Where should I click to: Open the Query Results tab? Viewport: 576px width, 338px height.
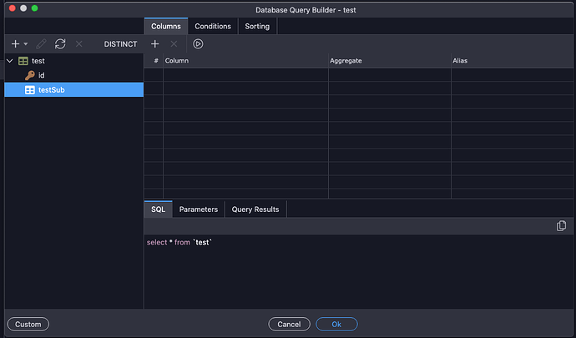pos(255,209)
